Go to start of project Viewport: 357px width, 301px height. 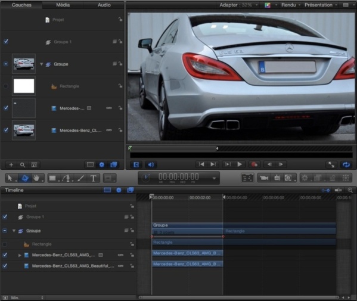click(x=201, y=165)
